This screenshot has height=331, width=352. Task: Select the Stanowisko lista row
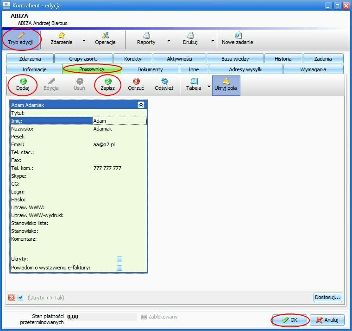[x=79, y=223]
